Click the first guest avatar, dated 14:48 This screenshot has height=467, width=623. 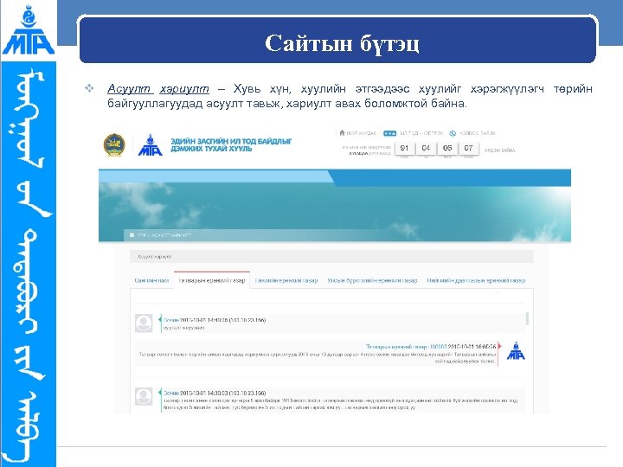(144, 323)
